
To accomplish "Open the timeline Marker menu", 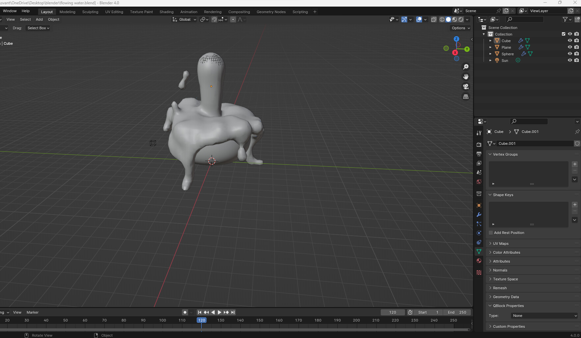I will 33,312.
